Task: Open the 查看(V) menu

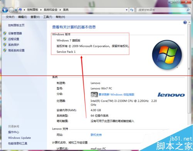Action: [35, 17]
